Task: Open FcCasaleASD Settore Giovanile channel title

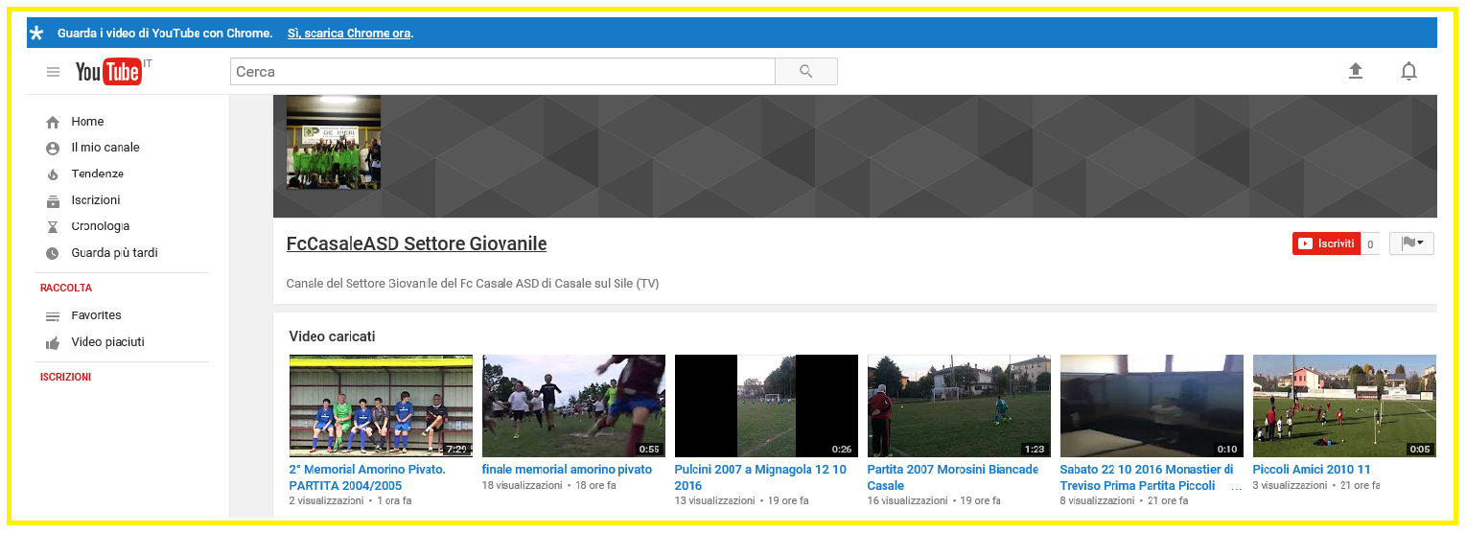Action: click(416, 243)
